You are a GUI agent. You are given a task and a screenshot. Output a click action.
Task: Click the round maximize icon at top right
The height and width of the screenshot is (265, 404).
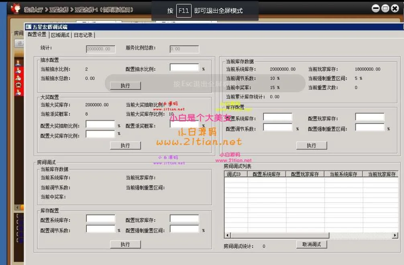[385, 8]
